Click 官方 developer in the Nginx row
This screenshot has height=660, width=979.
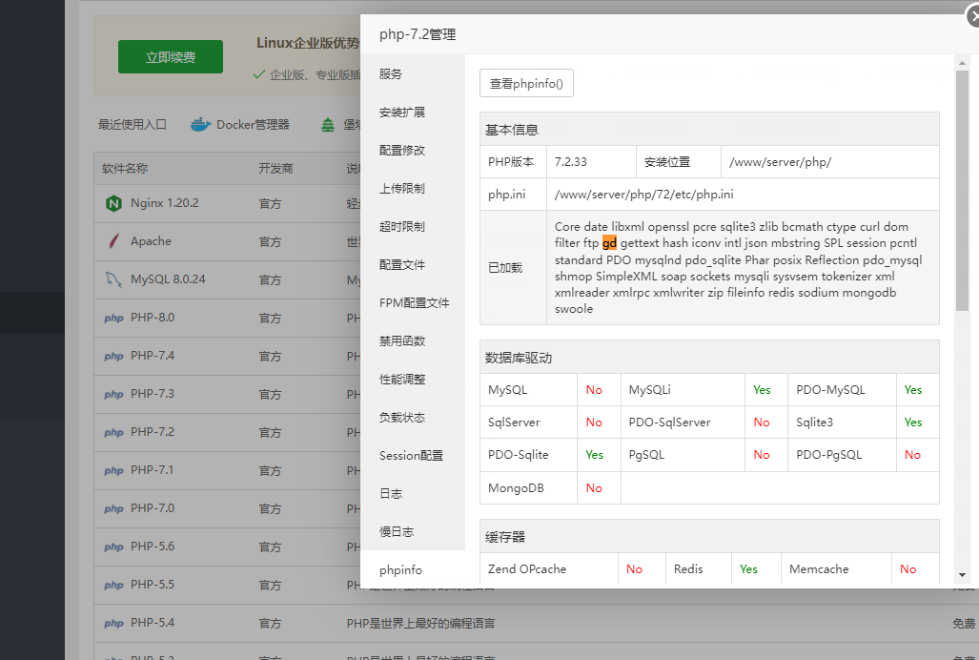tap(270, 203)
